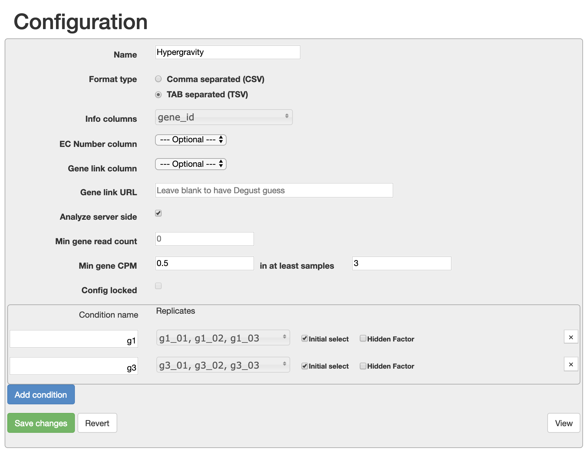Click the Revert button
587x450 pixels.
pyautogui.click(x=97, y=423)
